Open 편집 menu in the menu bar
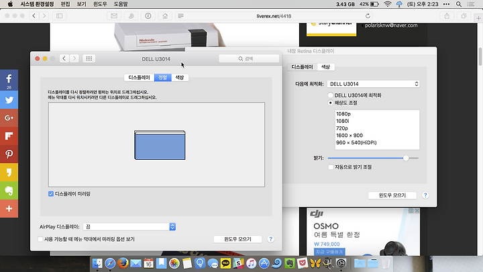Screen dimensions: 483x272 (x=65, y=4)
